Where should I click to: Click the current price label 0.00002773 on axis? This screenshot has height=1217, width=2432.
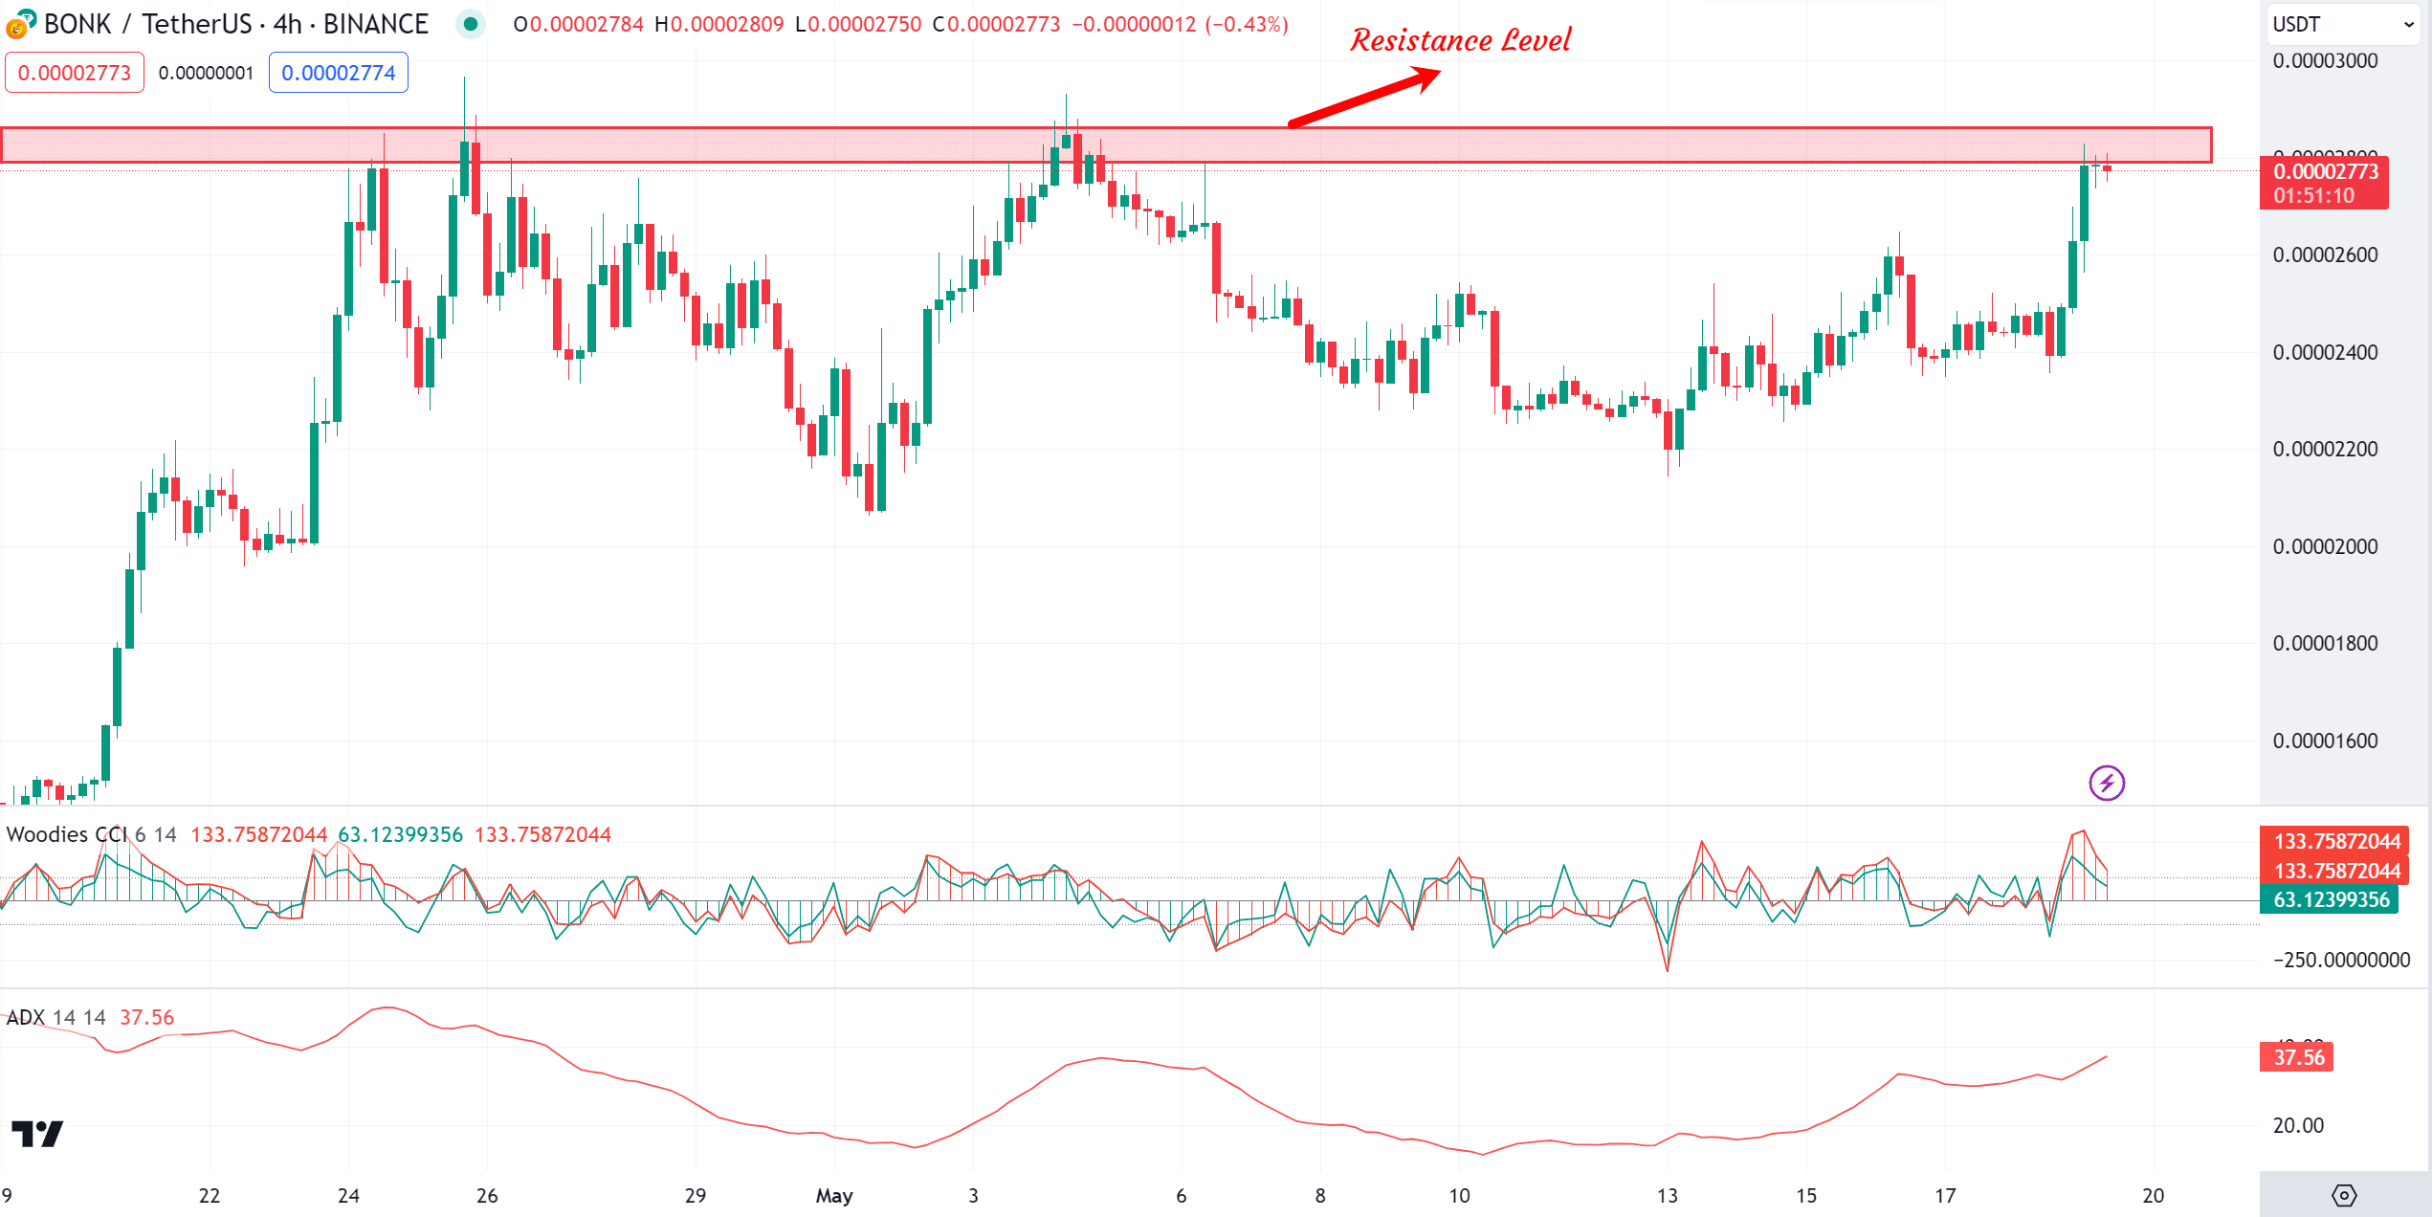click(x=2324, y=183)
